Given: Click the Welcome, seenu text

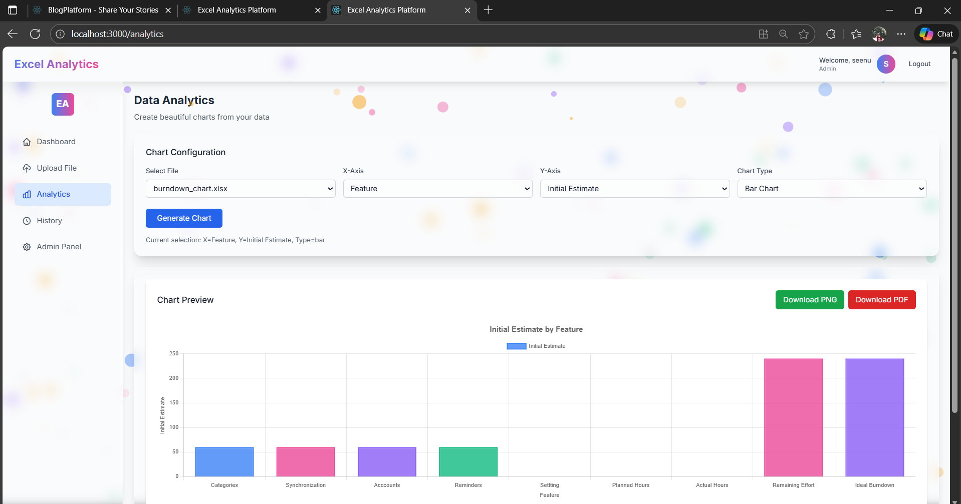Looking at the screenshot, I should point(845,60).
